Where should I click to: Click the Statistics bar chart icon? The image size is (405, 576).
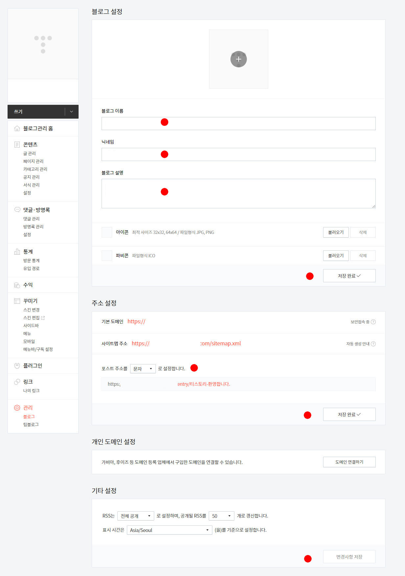pos(17,252)
